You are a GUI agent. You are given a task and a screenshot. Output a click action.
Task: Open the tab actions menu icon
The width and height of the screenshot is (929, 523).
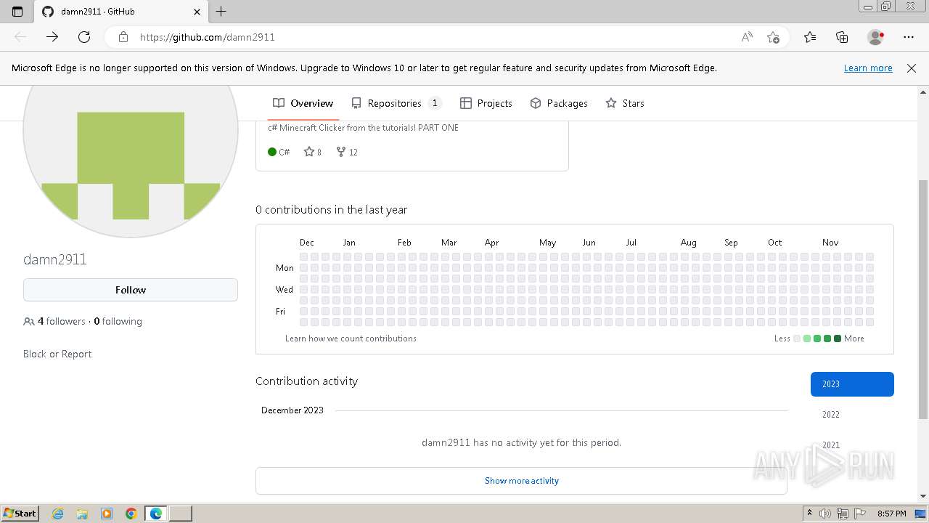pos(17,12)
